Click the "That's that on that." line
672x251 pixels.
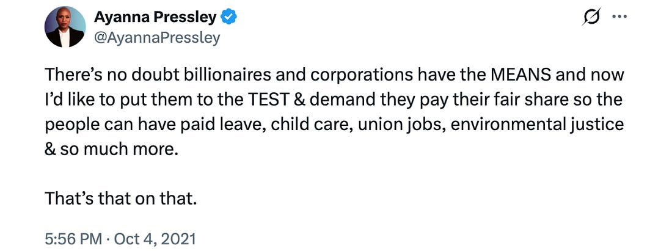(x=121, y=198)
